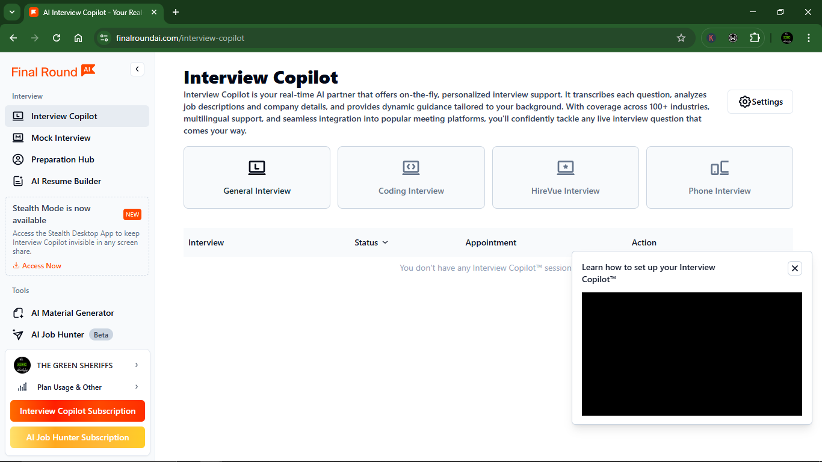822x462 pixels.
Task: Click the Access Now download link
Action: (x=37, y=266)
